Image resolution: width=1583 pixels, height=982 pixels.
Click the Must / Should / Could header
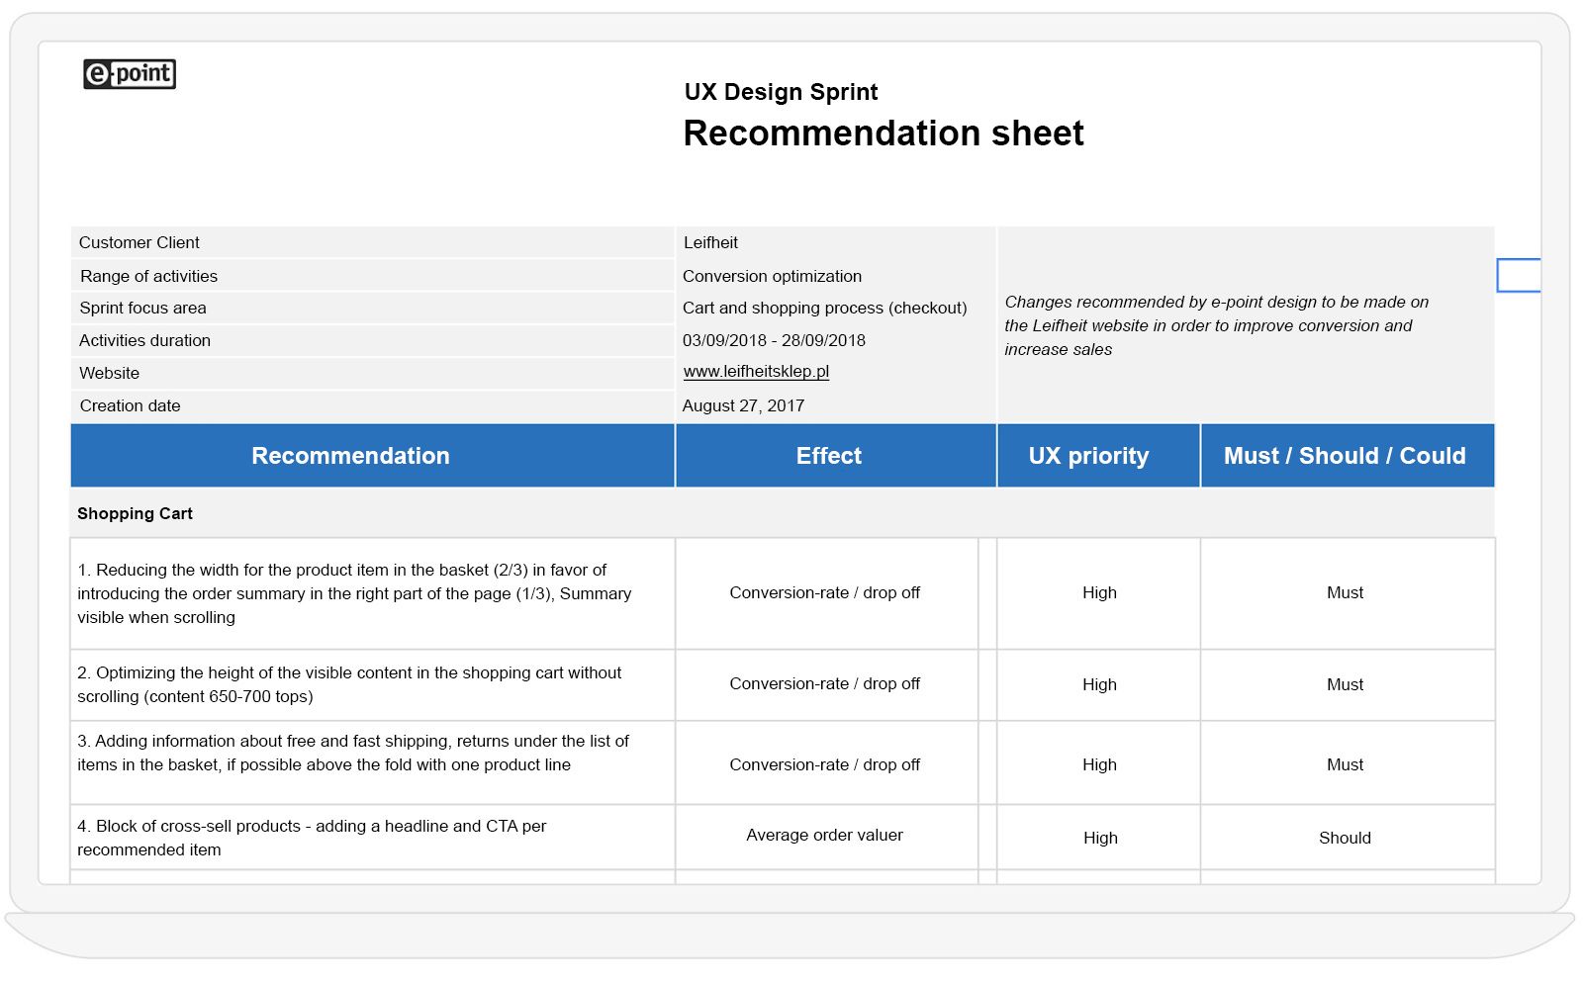pos(1345,456)
